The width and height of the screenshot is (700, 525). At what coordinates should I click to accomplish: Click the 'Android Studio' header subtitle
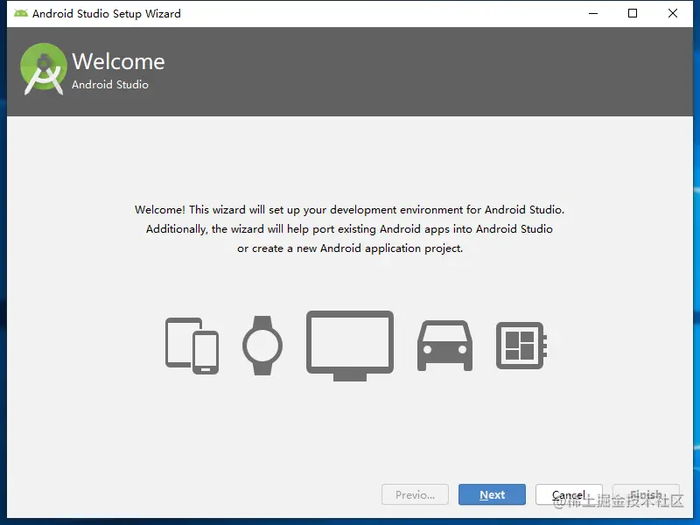pos(110,84)
